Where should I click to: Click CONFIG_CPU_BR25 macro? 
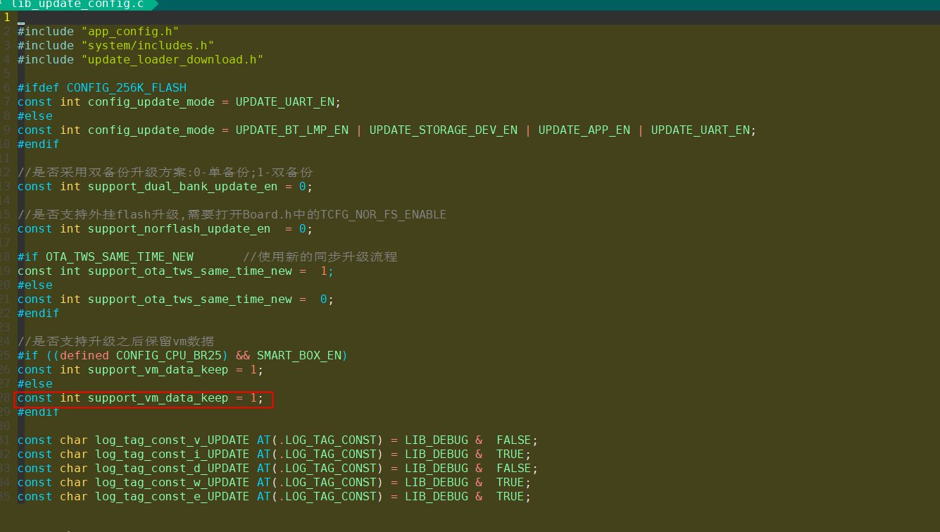[168, 356]
